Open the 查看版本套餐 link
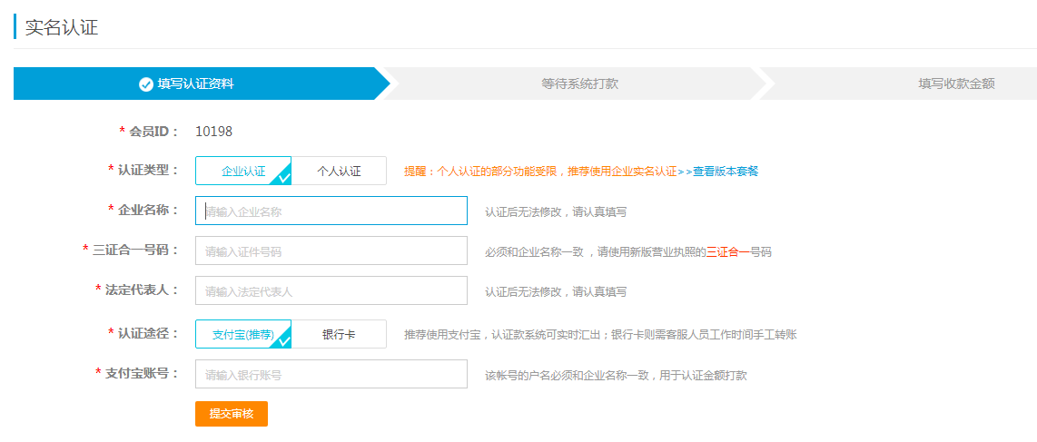This screenshot has width=1037, height=442. point(725,171)
